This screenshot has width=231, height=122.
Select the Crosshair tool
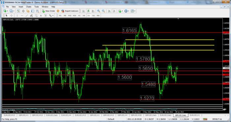11,15
